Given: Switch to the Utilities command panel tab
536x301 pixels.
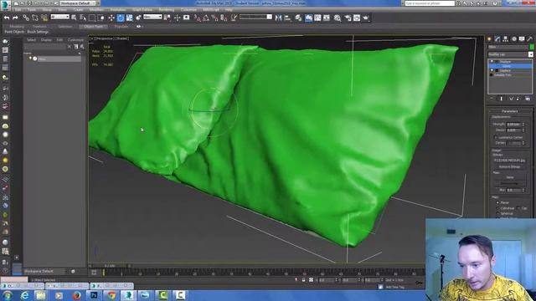Looking at the screenshot, I should [x=530, y=39].
